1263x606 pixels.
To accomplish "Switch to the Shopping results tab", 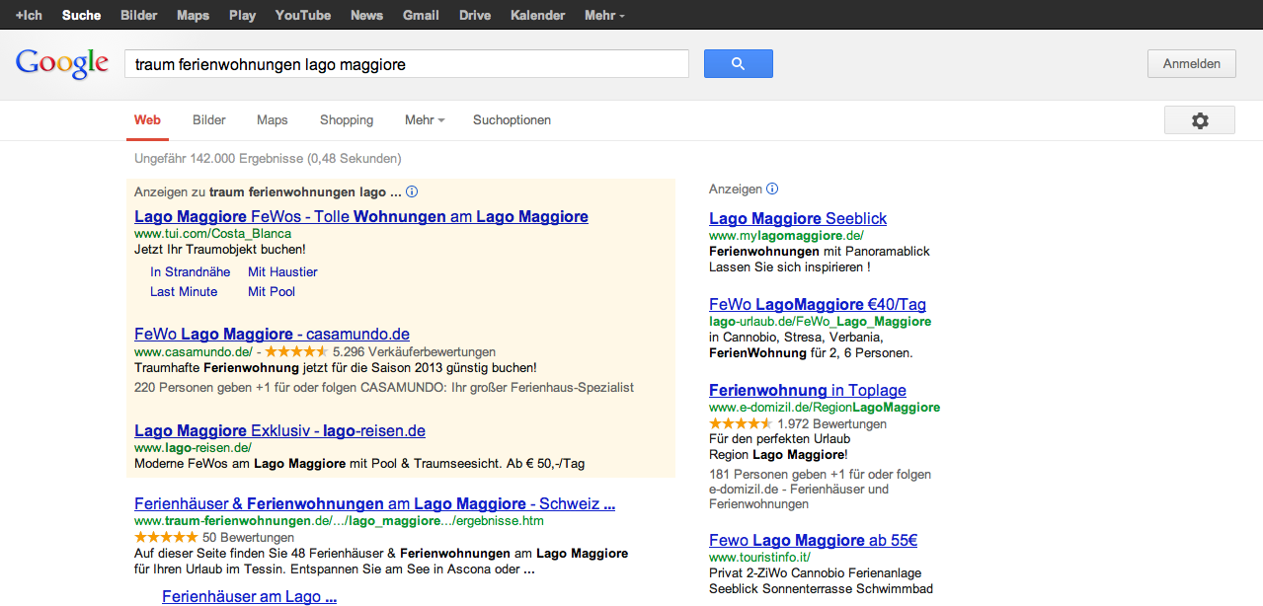I will (x=347, y=120).
